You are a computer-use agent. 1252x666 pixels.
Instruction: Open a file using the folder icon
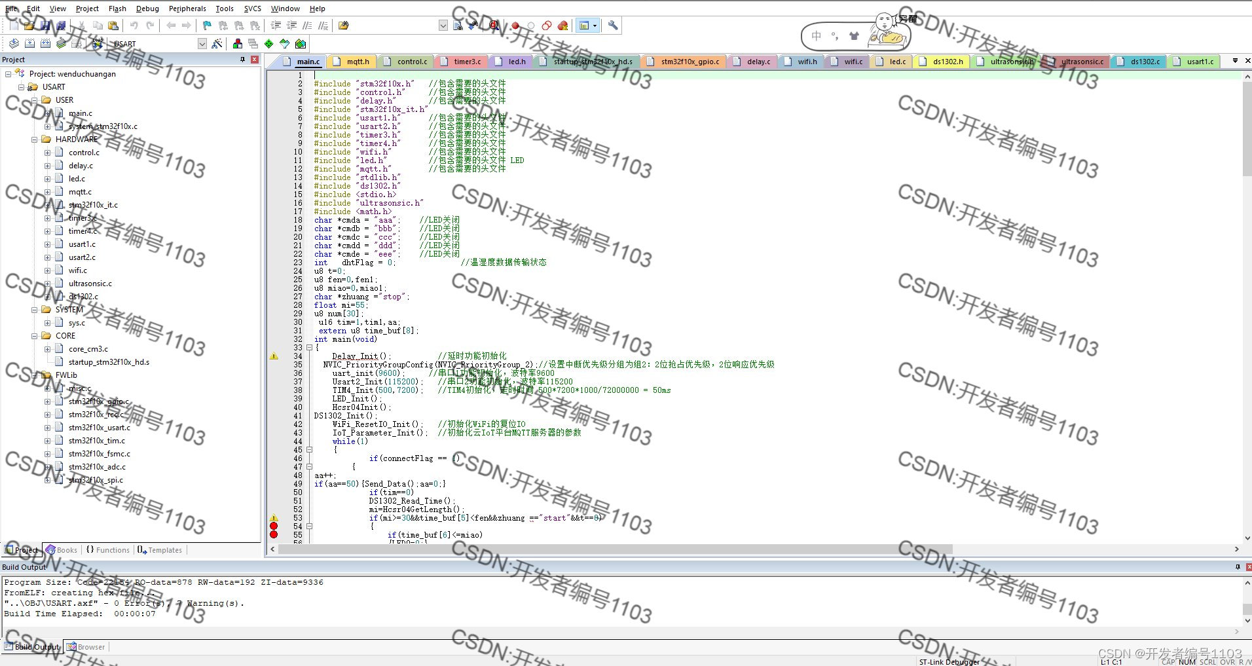pos(29,26)
